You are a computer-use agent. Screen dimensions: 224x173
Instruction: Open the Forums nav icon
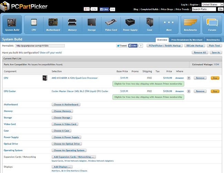click(212, 24)
